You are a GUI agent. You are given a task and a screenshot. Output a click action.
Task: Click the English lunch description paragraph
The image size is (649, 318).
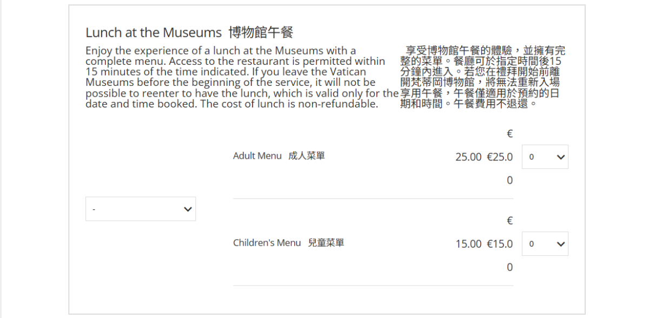coord(238,77)
